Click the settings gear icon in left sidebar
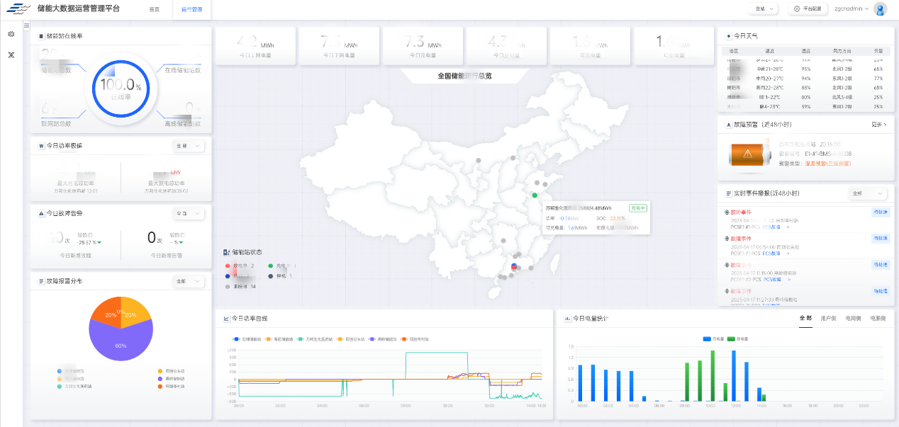 (11, 34)
